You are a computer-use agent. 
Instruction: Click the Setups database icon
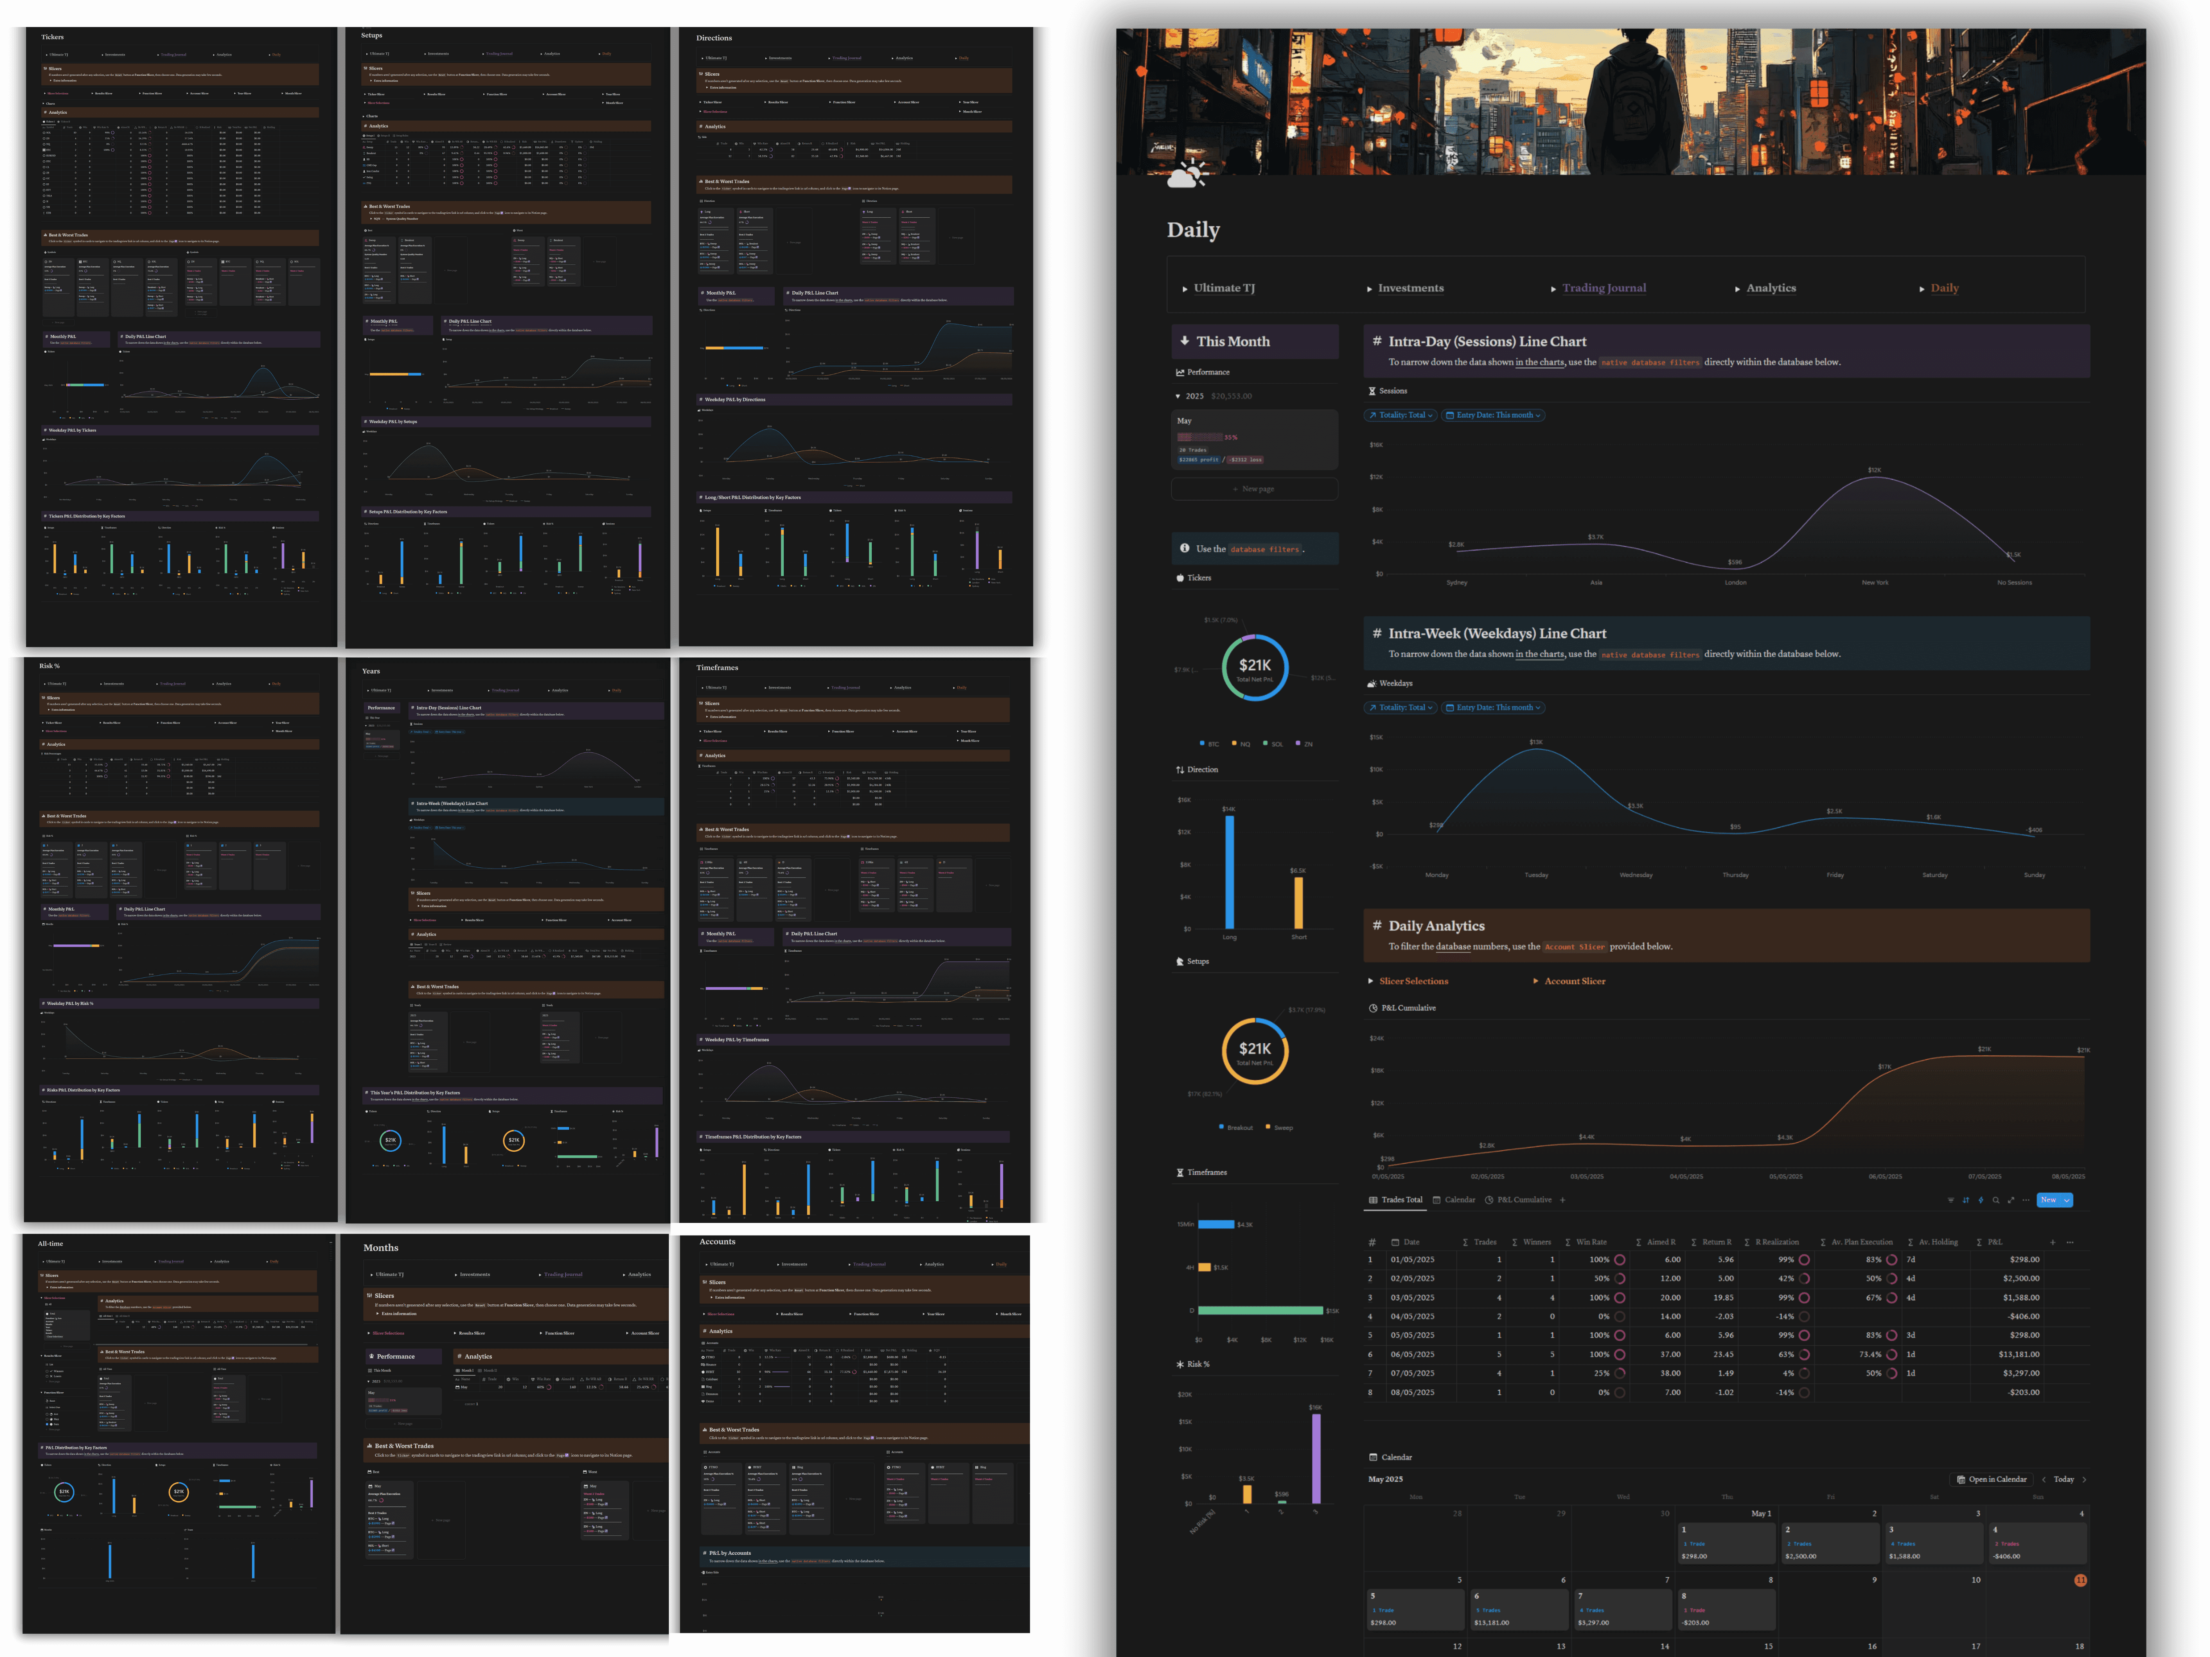coord(1180,962)
